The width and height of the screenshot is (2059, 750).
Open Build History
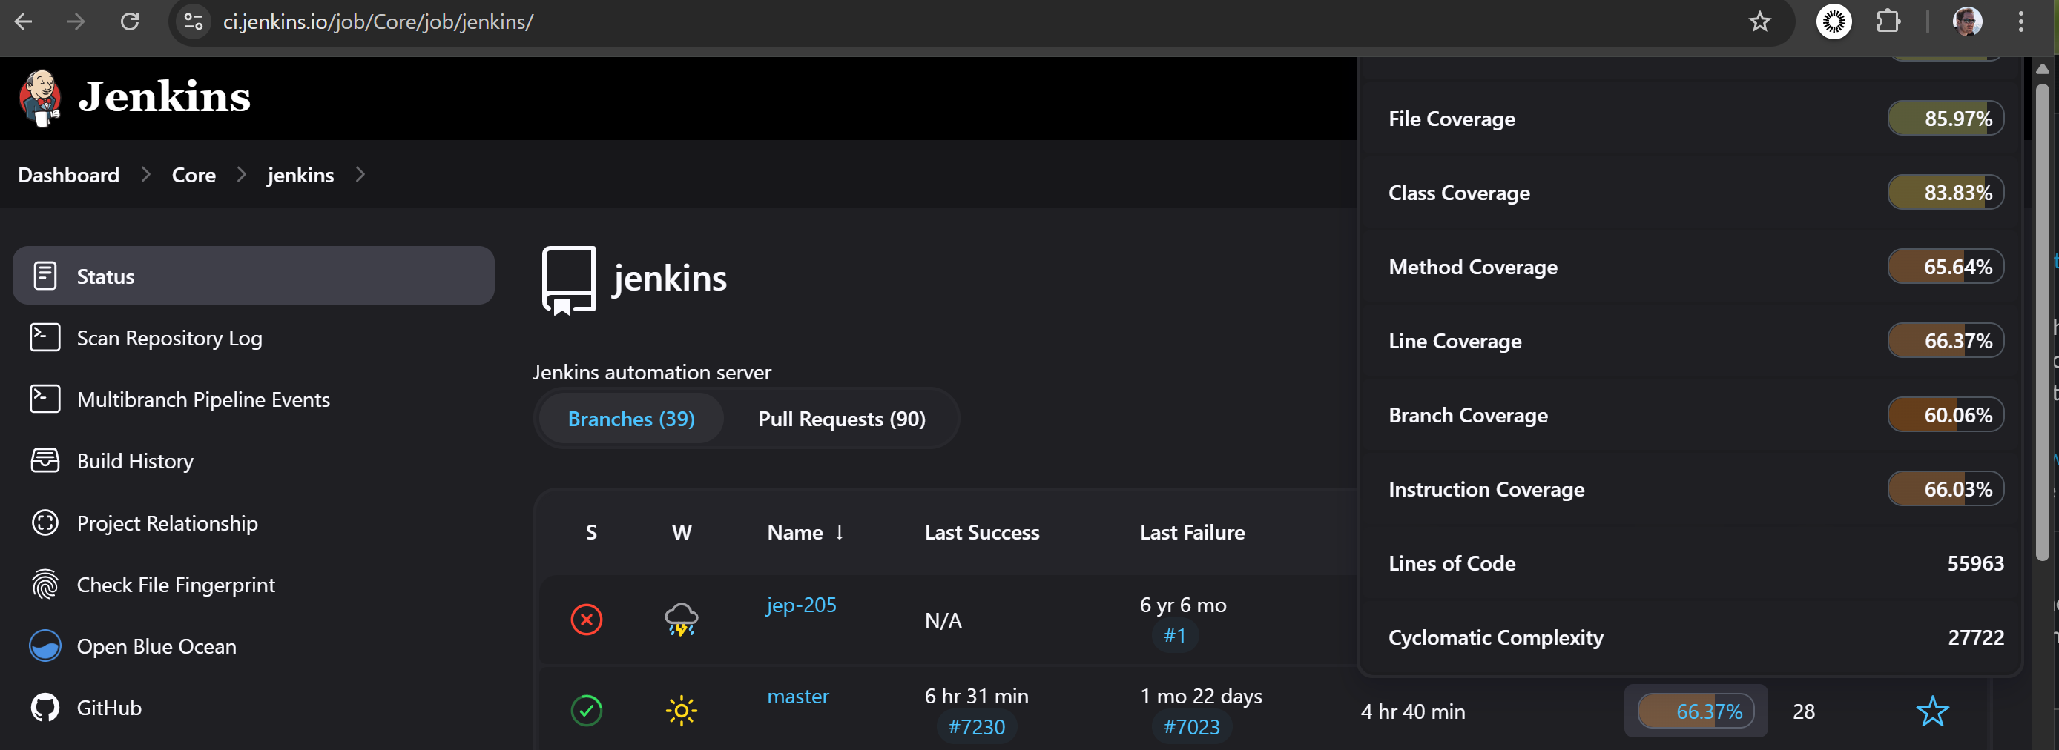coord(135,461)
